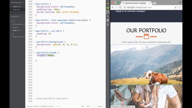This screenshot has height=108, width=192.
Task: Click the #F15025 color value on line 498
Action: coord(74,12)
